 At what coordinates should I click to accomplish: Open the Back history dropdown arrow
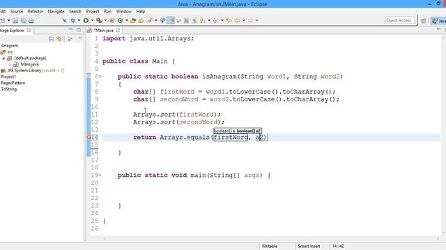[243, 20]
